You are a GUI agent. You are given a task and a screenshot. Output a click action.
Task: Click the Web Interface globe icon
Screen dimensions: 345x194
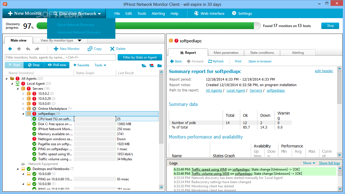point(196,13)
